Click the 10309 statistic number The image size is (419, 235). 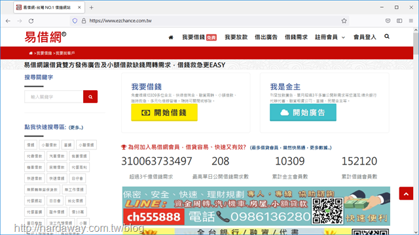click(290, 161)
